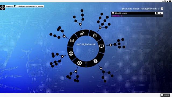This screenshot has height=97, width=172.
Task: Select the circled lightning bolt icon segment
Action: [x=80, y=63]
